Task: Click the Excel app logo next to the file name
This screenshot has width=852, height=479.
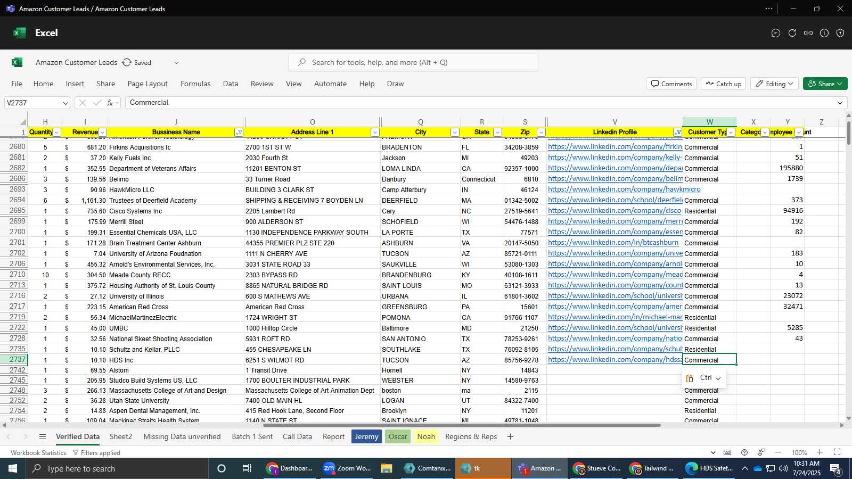Action: [17, 62]
